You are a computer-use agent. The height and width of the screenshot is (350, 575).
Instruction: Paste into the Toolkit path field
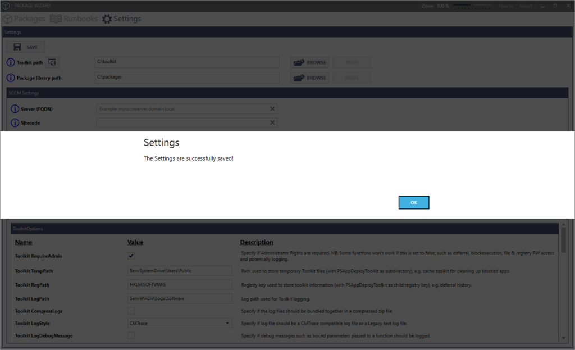[352, 62]
